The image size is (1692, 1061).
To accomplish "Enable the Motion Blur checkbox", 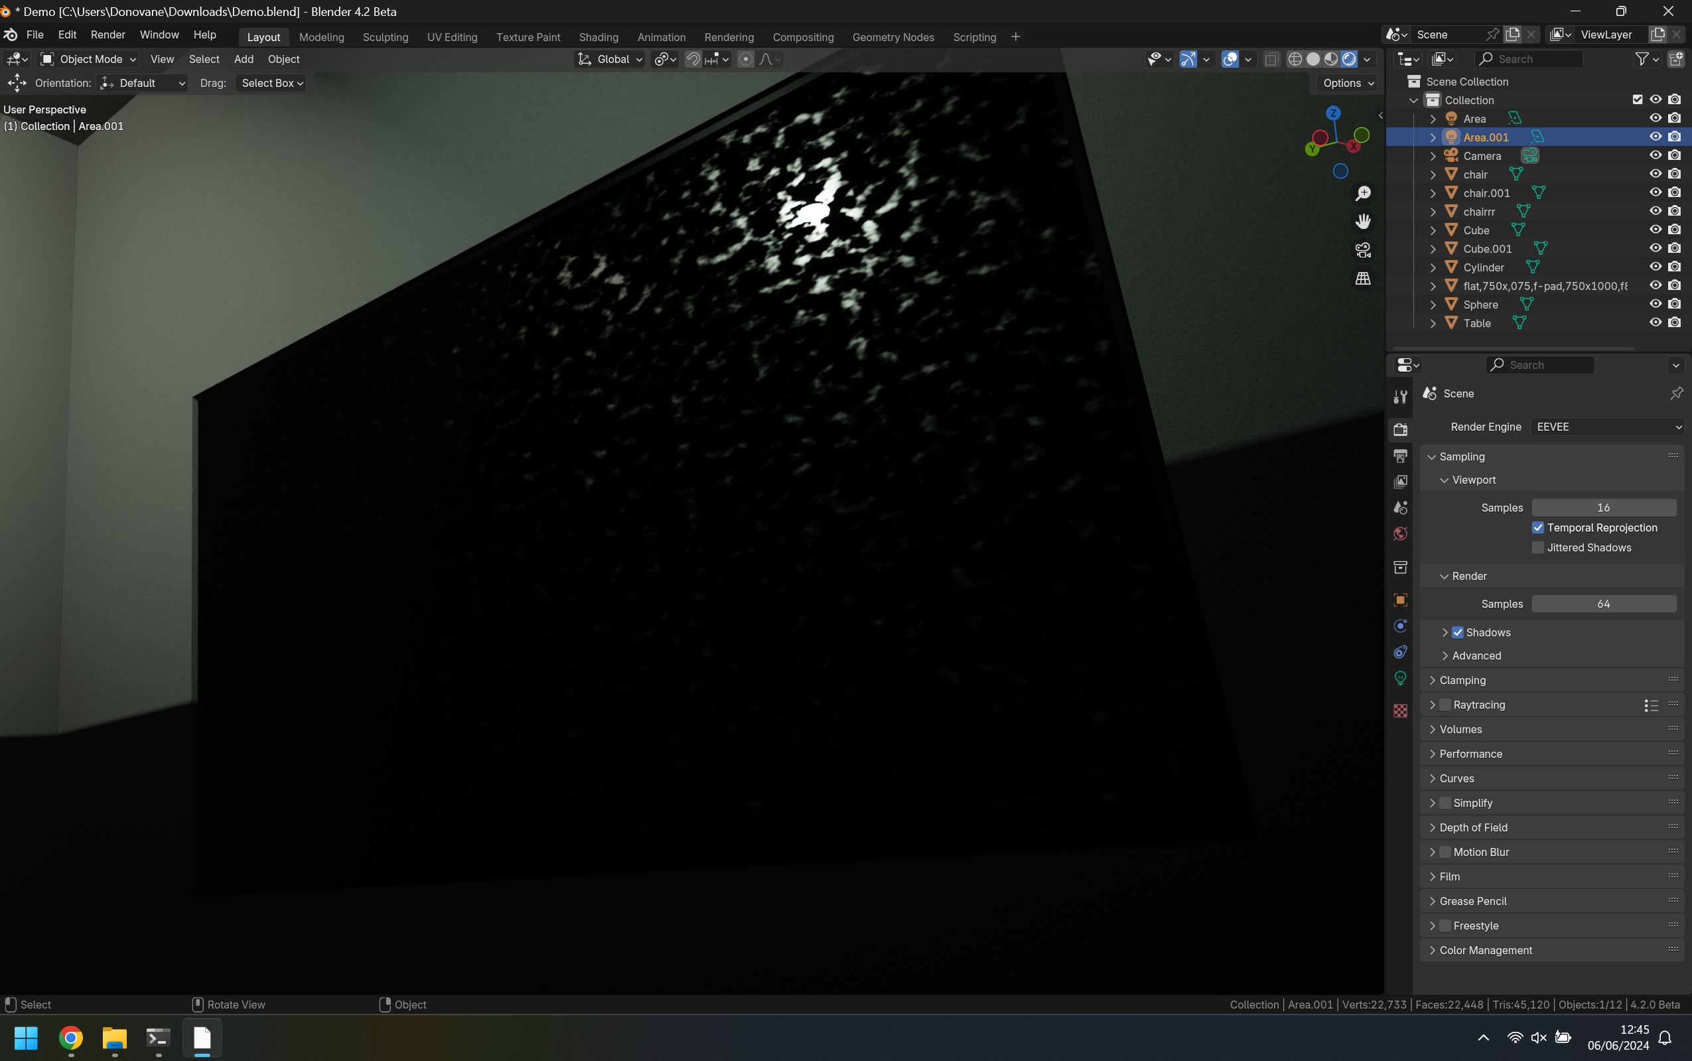I will pyautogui.click(x=1445, y=852).
